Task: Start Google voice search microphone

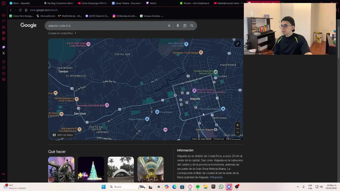Action: click(178, 26)
